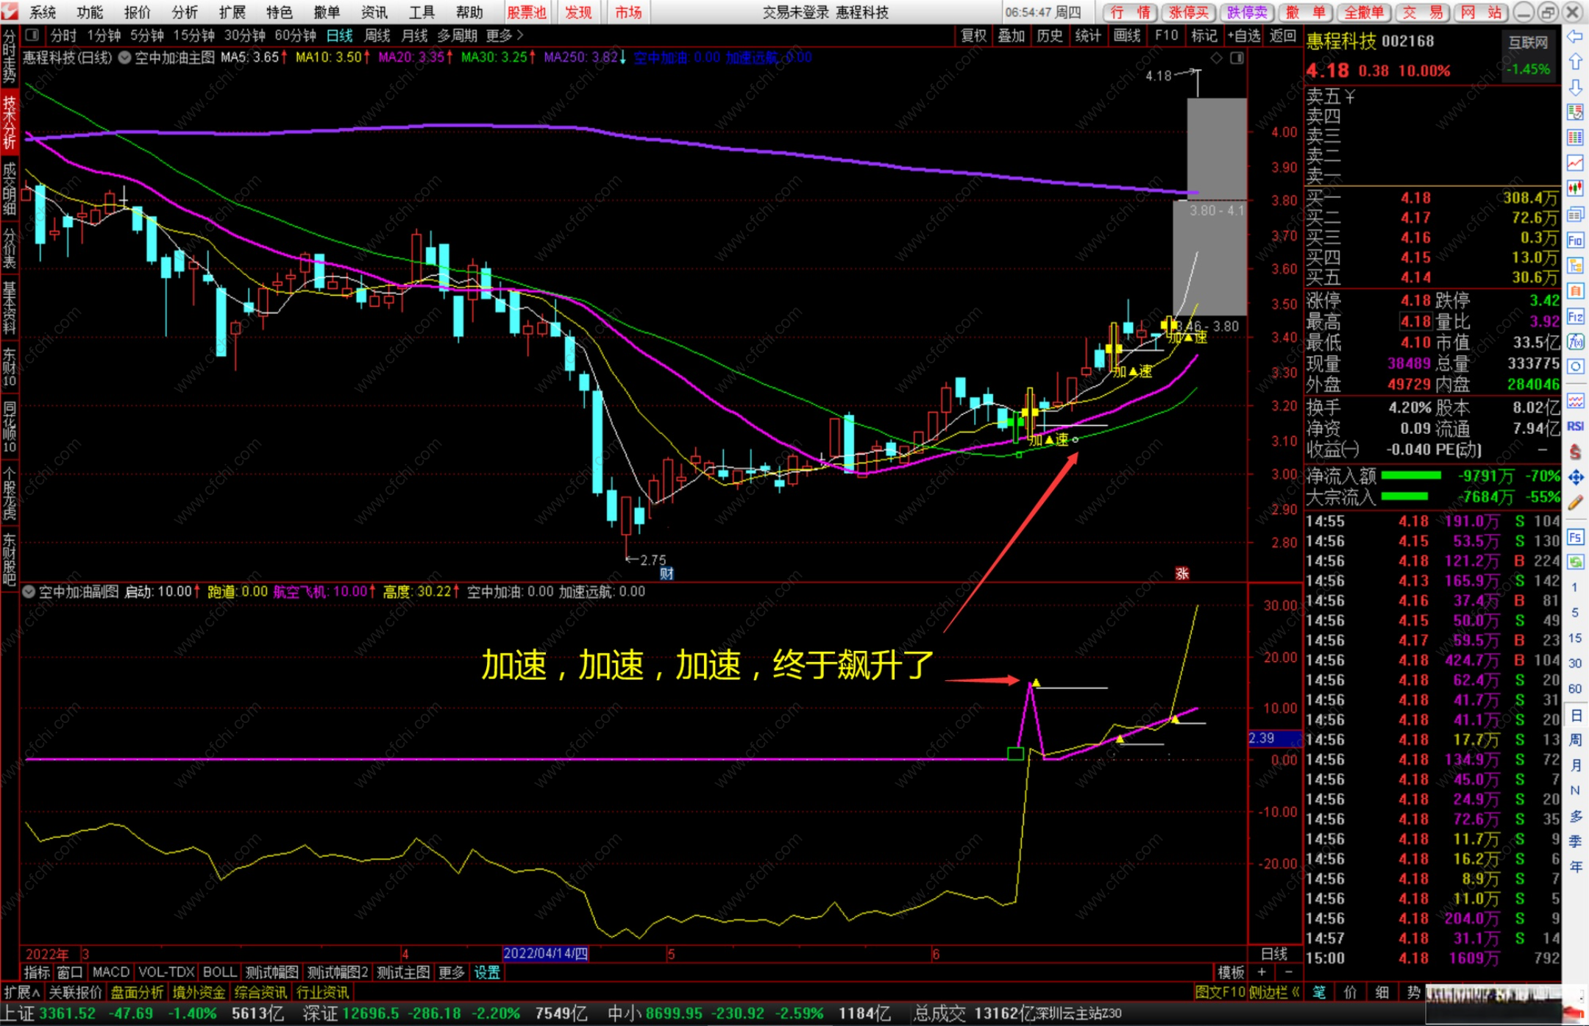Open the 分析 menu
This screenshot has height=1026, width=1589.
click(184, 13)
